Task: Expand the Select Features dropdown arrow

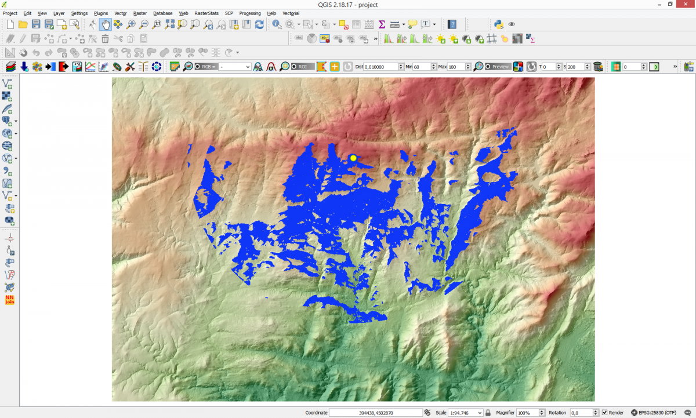Action: pos(317,24)
